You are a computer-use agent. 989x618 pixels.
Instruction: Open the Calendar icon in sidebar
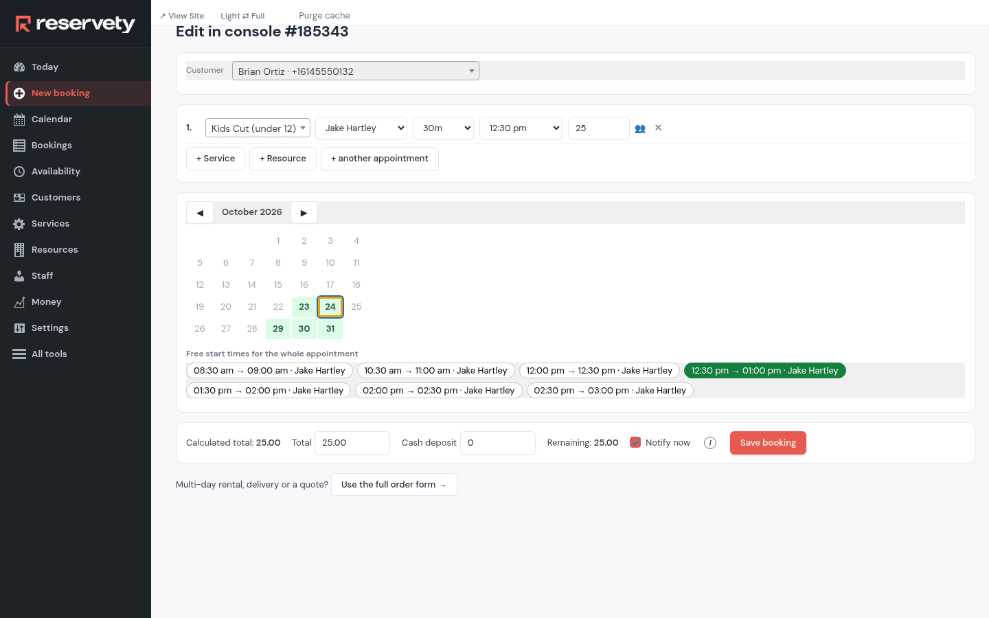tap(19, 119)
